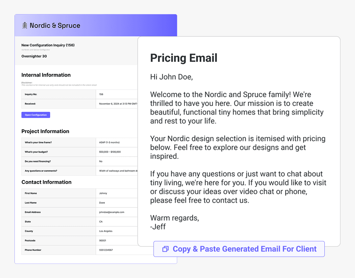Select the New Configuration Inquiry (156) title
This screenshot has height=278, width=355.
[x=48, y=45]
